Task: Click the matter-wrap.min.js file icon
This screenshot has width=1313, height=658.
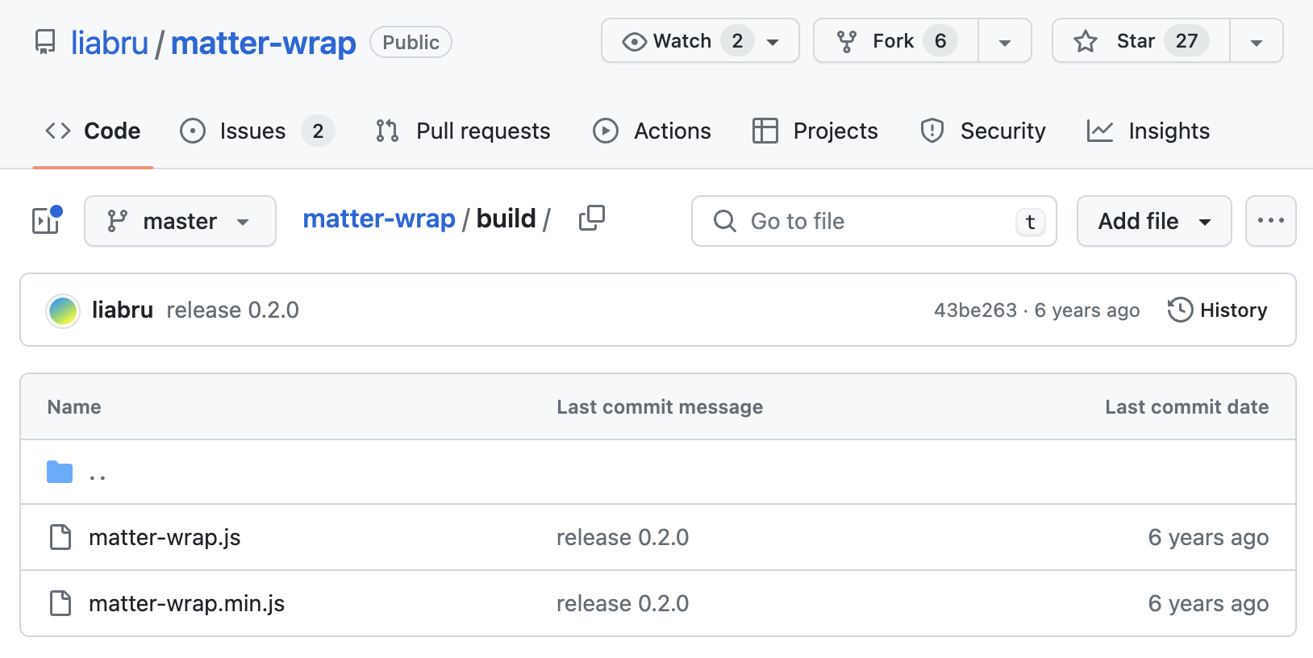Action: [x=60, y=603]
